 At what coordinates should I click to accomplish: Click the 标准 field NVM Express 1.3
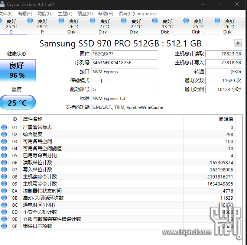pos(167,99)
